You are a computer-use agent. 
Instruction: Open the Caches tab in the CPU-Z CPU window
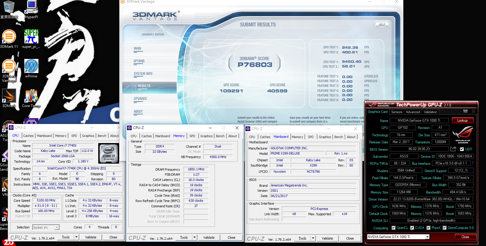click(x=28, y=136)
